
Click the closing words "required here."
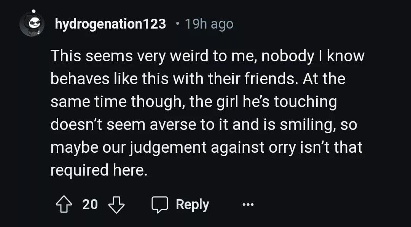tap(99, 170)
